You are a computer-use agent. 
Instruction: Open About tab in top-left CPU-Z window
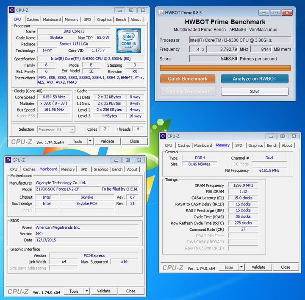click(x=136, y=20)
